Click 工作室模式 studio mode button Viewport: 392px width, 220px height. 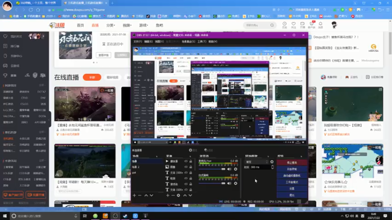[x=292, y=182]
